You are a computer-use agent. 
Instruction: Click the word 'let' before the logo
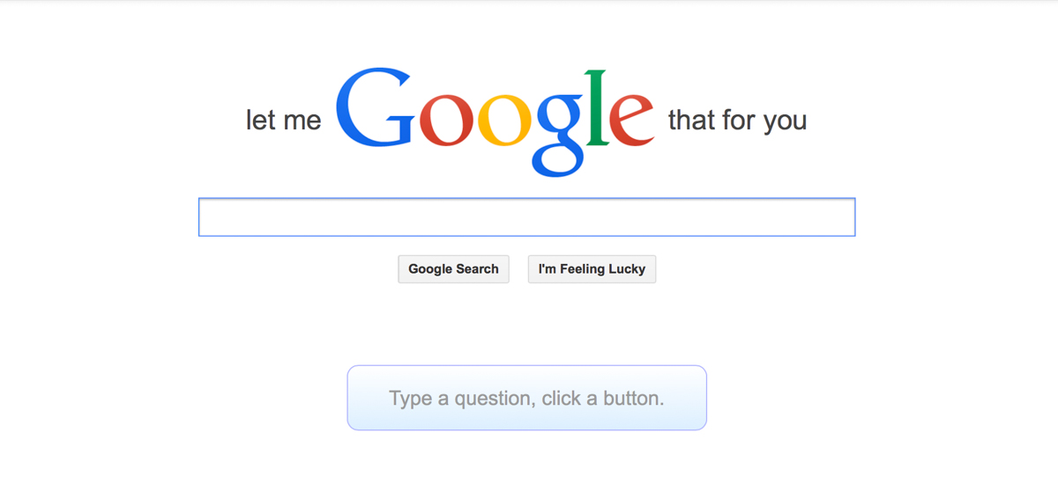pyautogui.click(x=261, y=120)
